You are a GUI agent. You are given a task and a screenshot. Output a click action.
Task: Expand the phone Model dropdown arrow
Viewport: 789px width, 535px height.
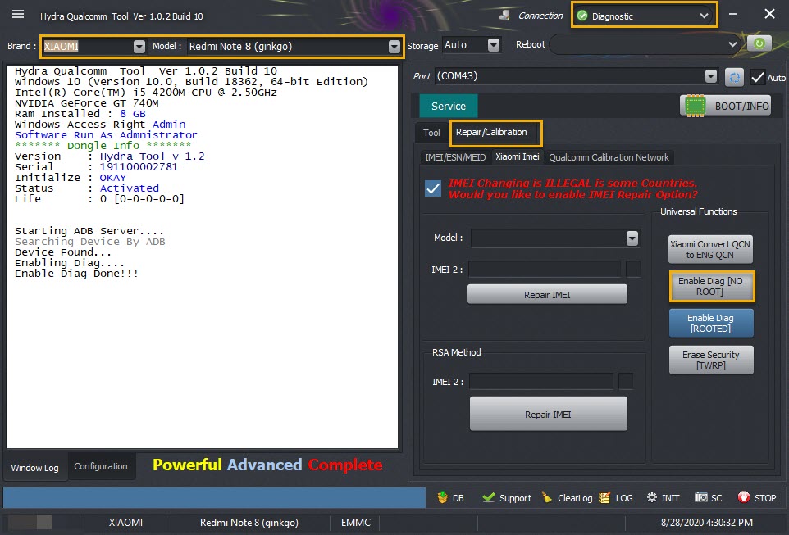coord(394,46)
